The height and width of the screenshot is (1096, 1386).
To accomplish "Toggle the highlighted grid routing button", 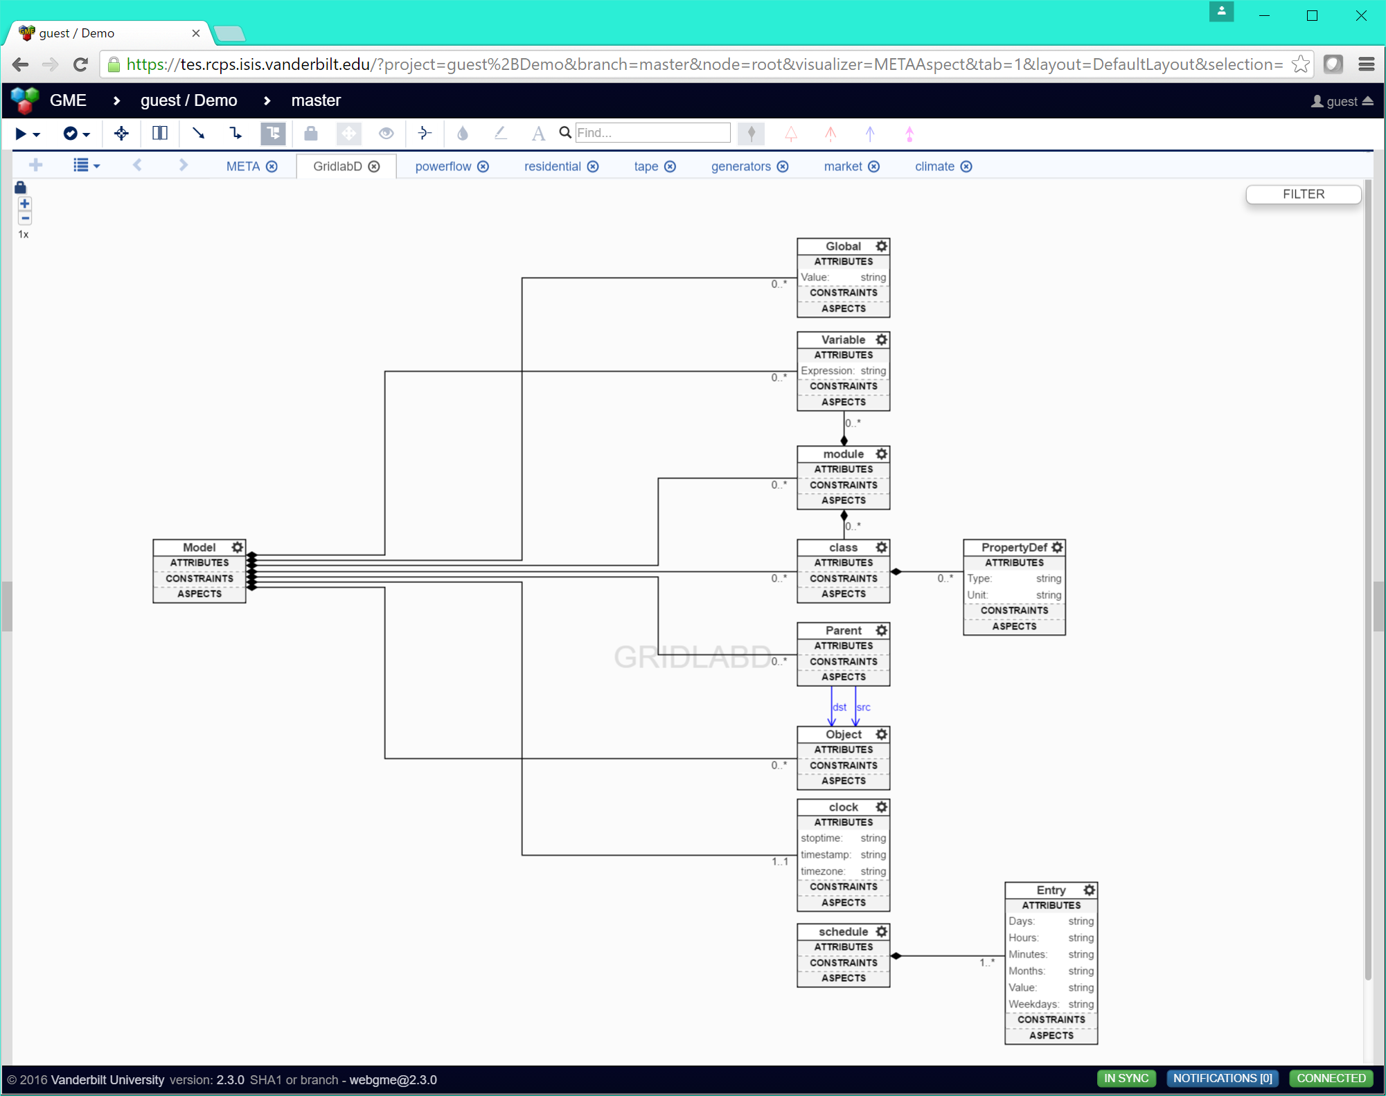I will pos(273,133).
